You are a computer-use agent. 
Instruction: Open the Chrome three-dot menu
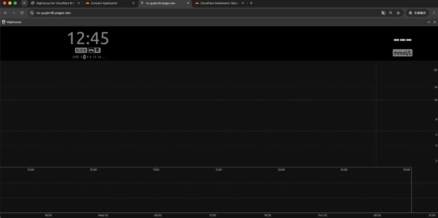point(434,13)
